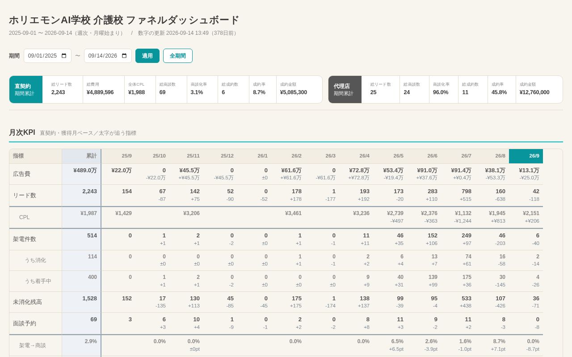Click the dashboard title heading
Screen dimensions: 572x357
pos(124,20)
